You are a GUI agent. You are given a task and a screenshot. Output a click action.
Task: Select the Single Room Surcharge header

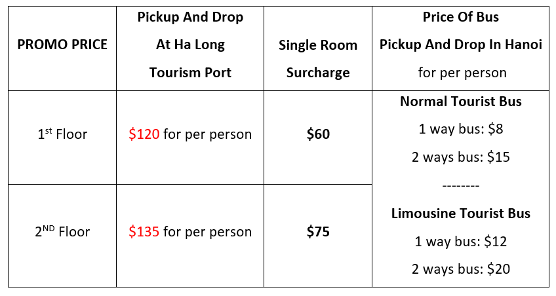pyautogui.click(x=318, y=59)
